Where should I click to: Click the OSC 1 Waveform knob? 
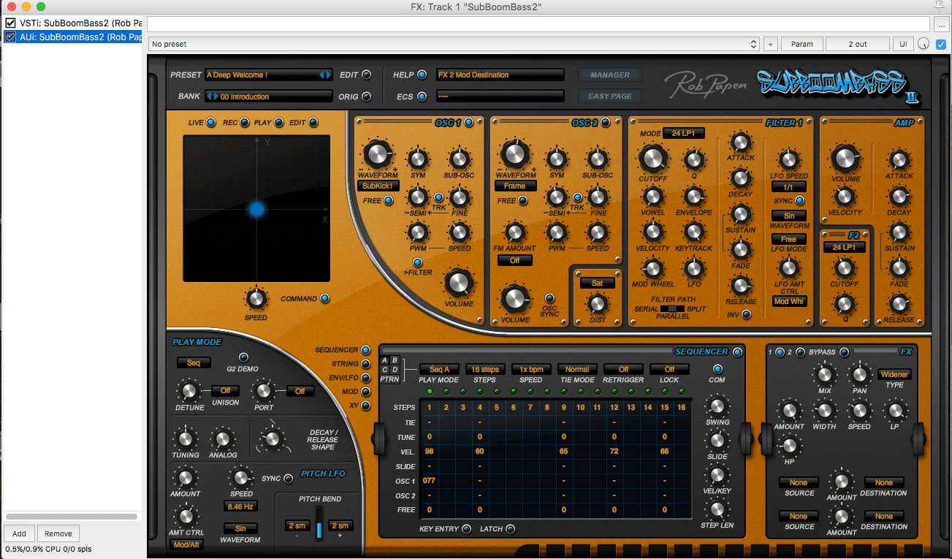point(377,154)
